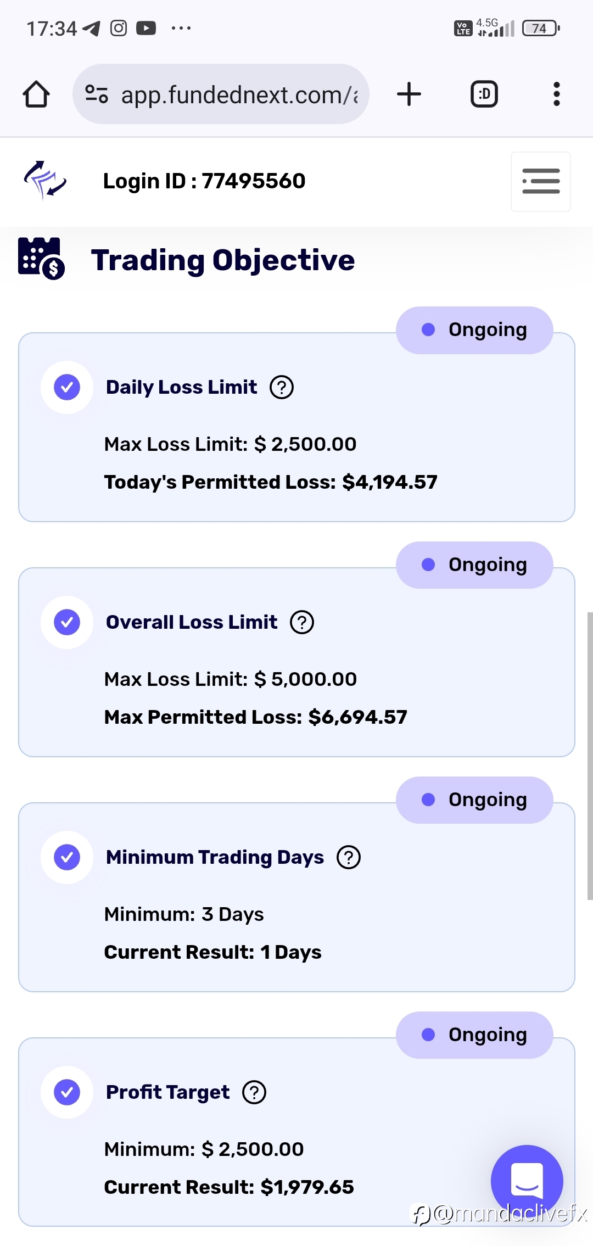The image size is (593, 1246).
Task: Open the tab switcher button
Action: click(484, 94)
